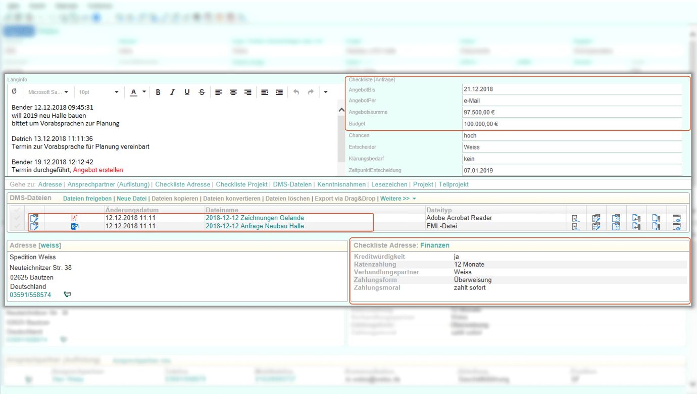Apply italic formatting in Langinfo toolbar
This screenshot has height=394, width=697.
point(172,92)
